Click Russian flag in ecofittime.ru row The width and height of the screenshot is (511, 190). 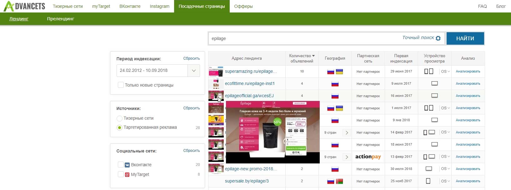point(335,84)
